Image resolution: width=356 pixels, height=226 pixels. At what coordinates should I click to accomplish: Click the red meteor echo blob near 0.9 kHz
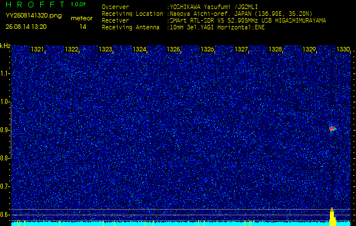pos(332,128)
